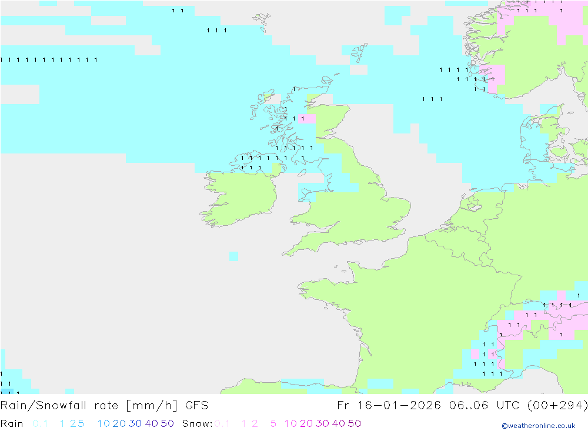Click the "(00+294)" forecast offset text

point(557,406)
